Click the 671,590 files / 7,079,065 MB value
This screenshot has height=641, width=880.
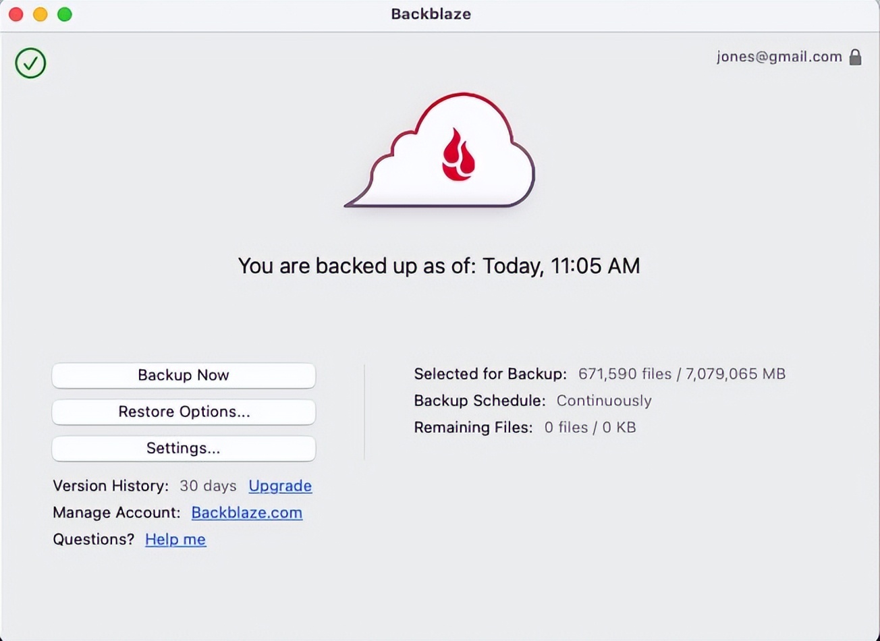pyautogui.click(x=682, y=374)
